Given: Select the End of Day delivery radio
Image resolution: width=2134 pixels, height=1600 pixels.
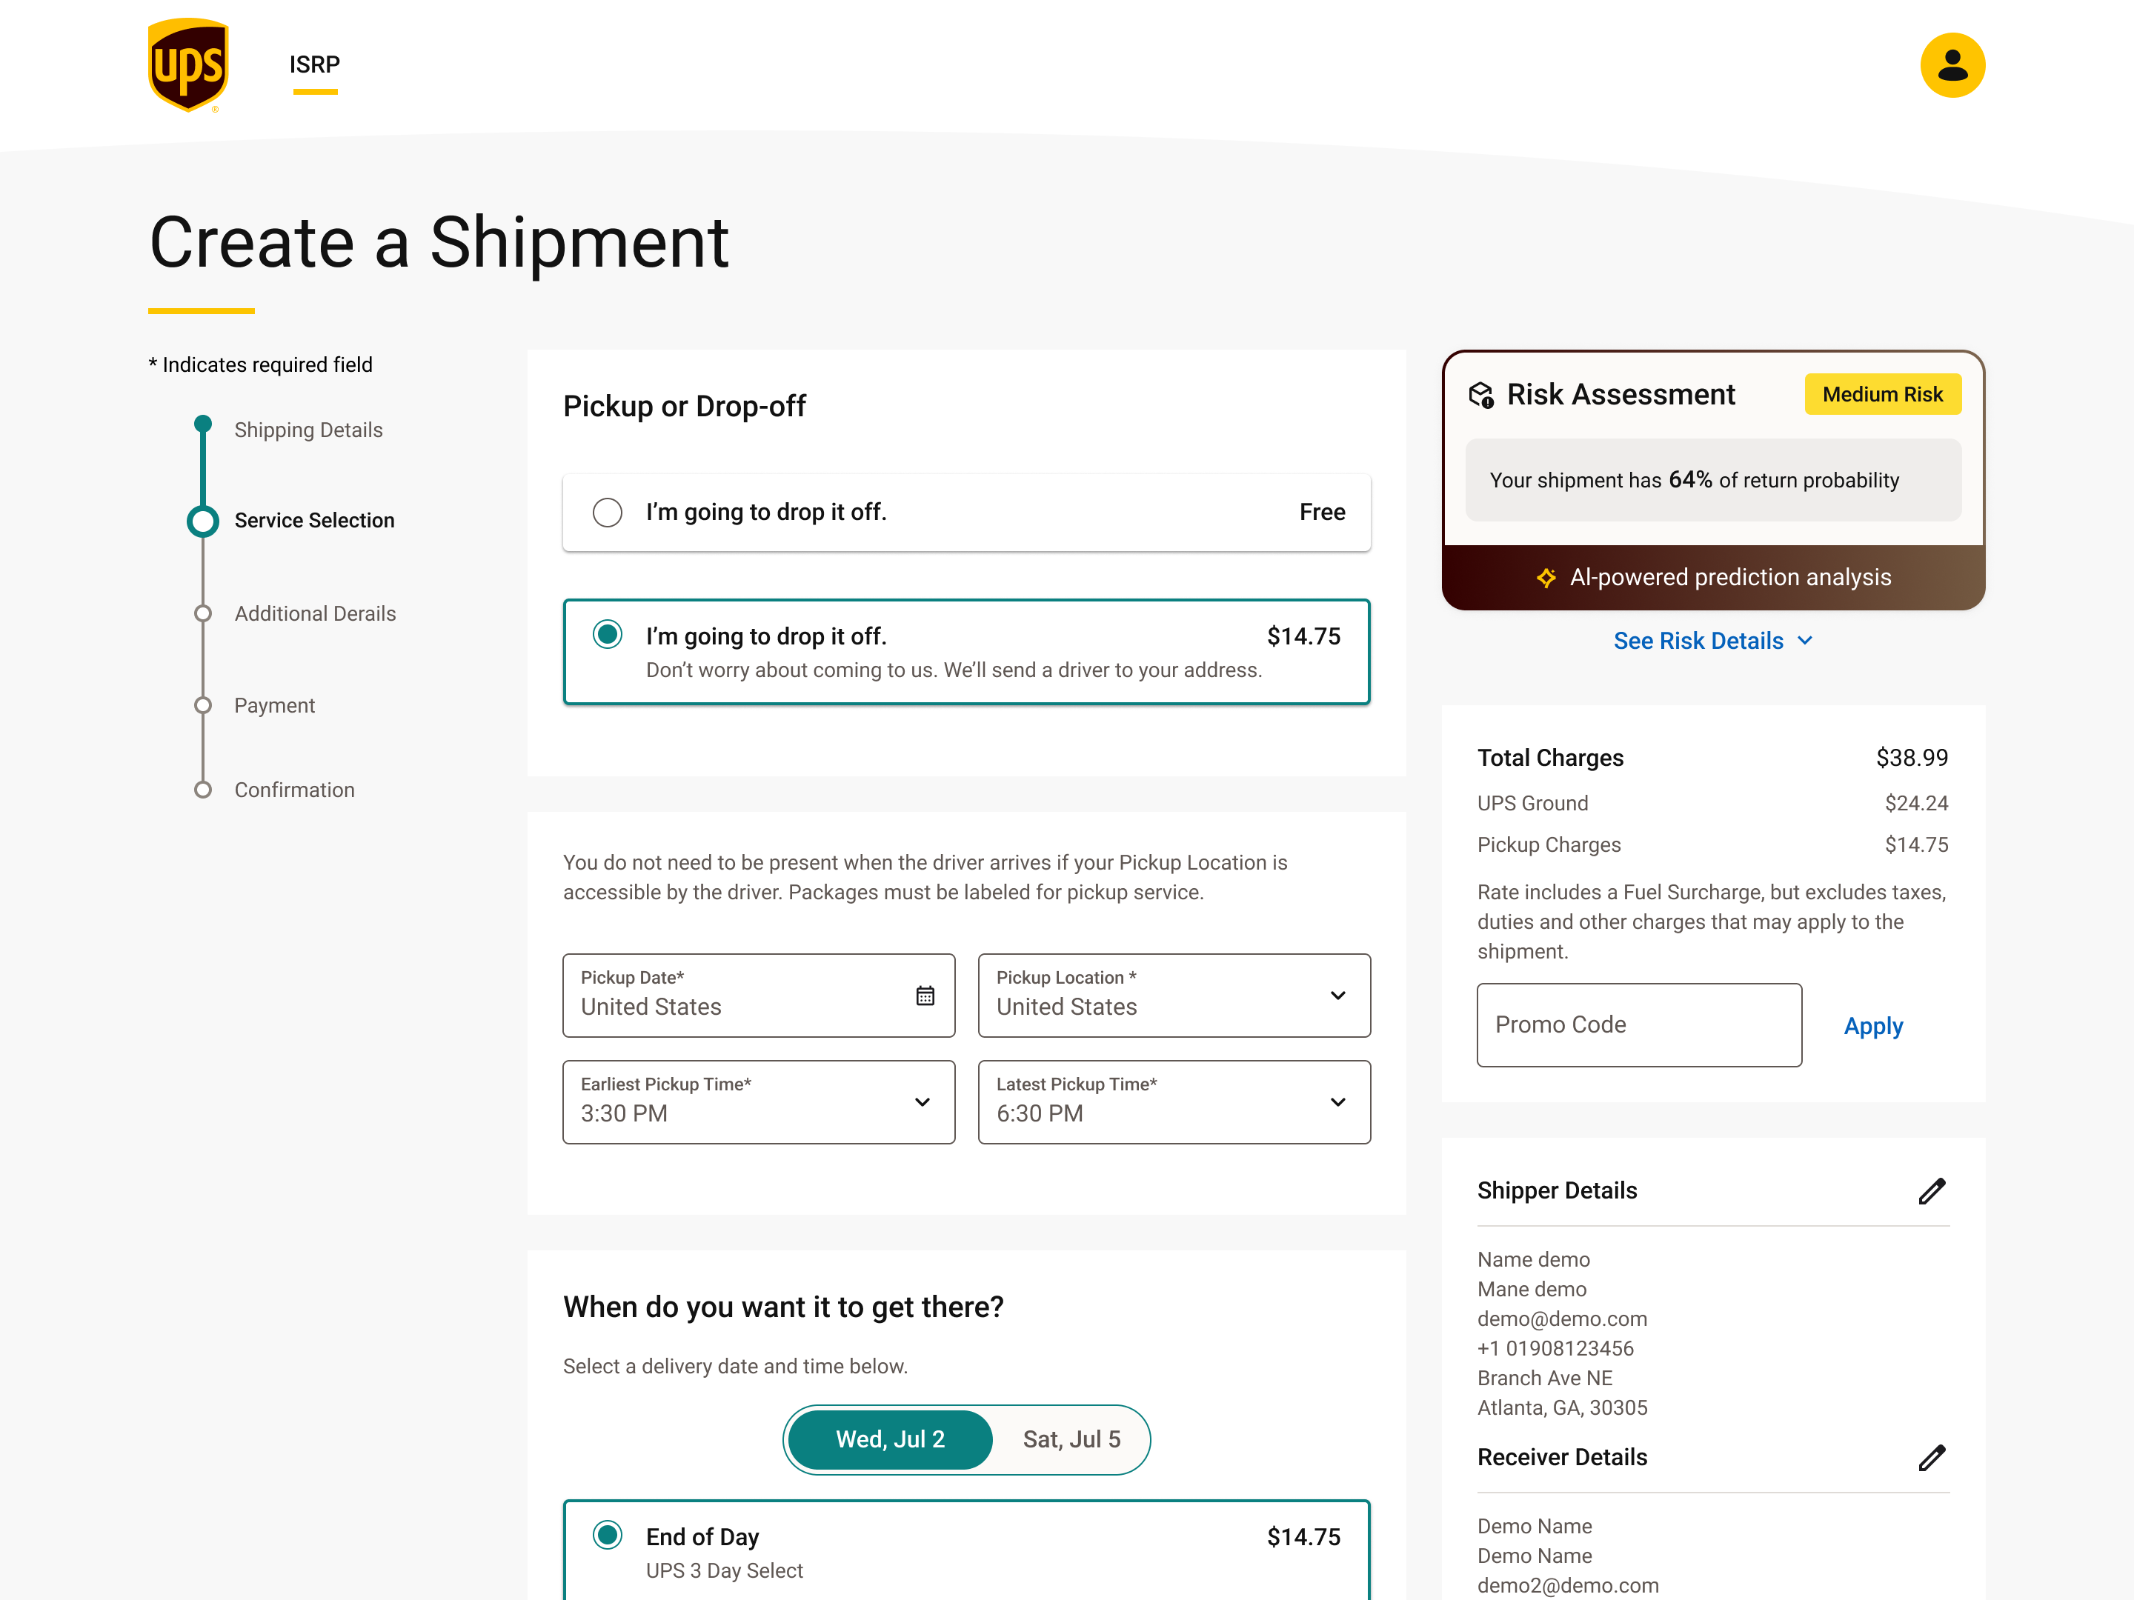Looking at the screenshot, I should 607,1534.
